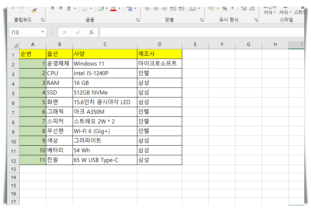Click the decrease indent icon

173,8
